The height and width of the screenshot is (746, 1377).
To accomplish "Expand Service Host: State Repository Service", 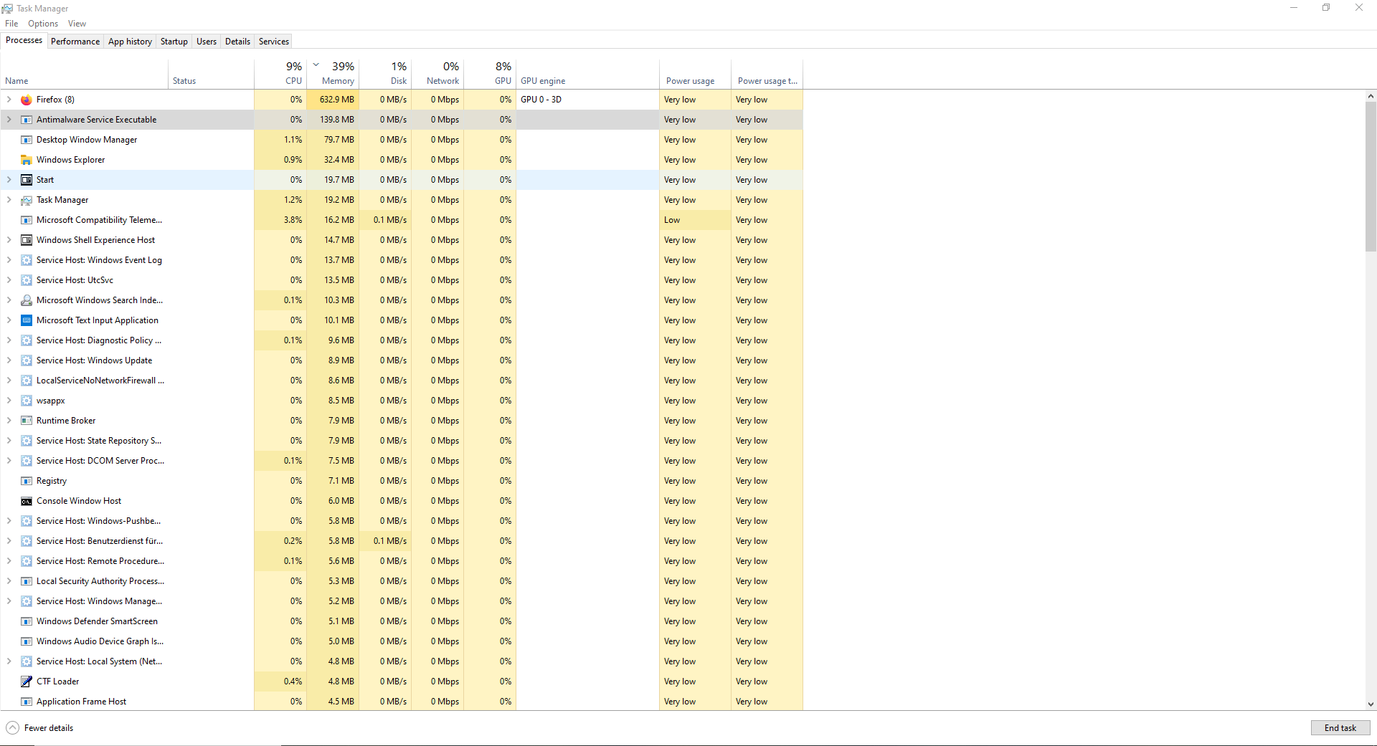I will 9,441.
